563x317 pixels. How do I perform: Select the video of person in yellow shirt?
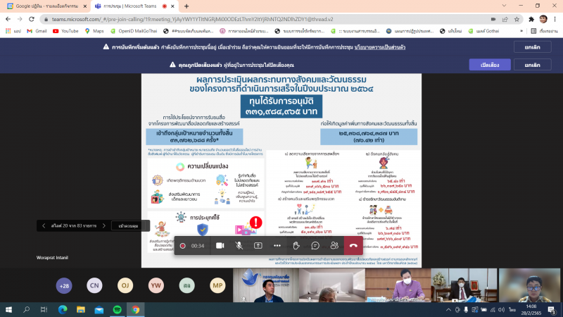(x=530, y=285)
